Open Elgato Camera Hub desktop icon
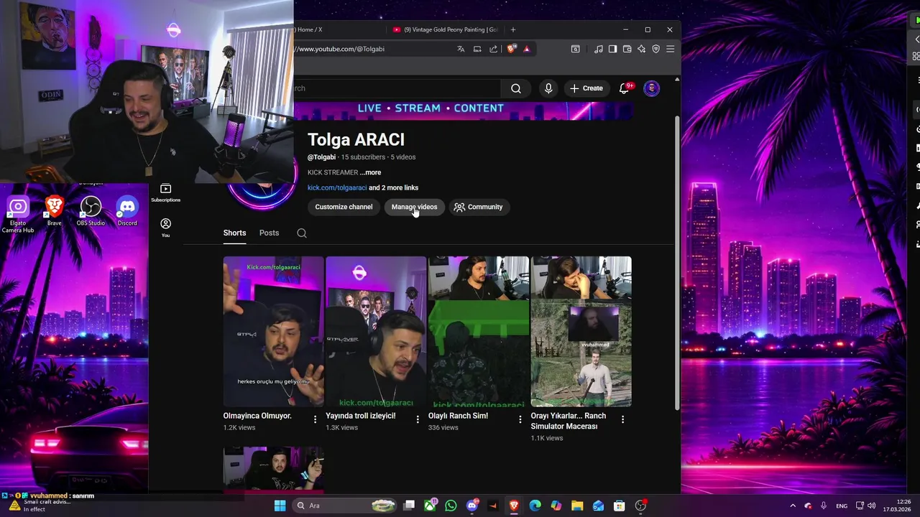The image size is (920, 517). tap(18, 214)
